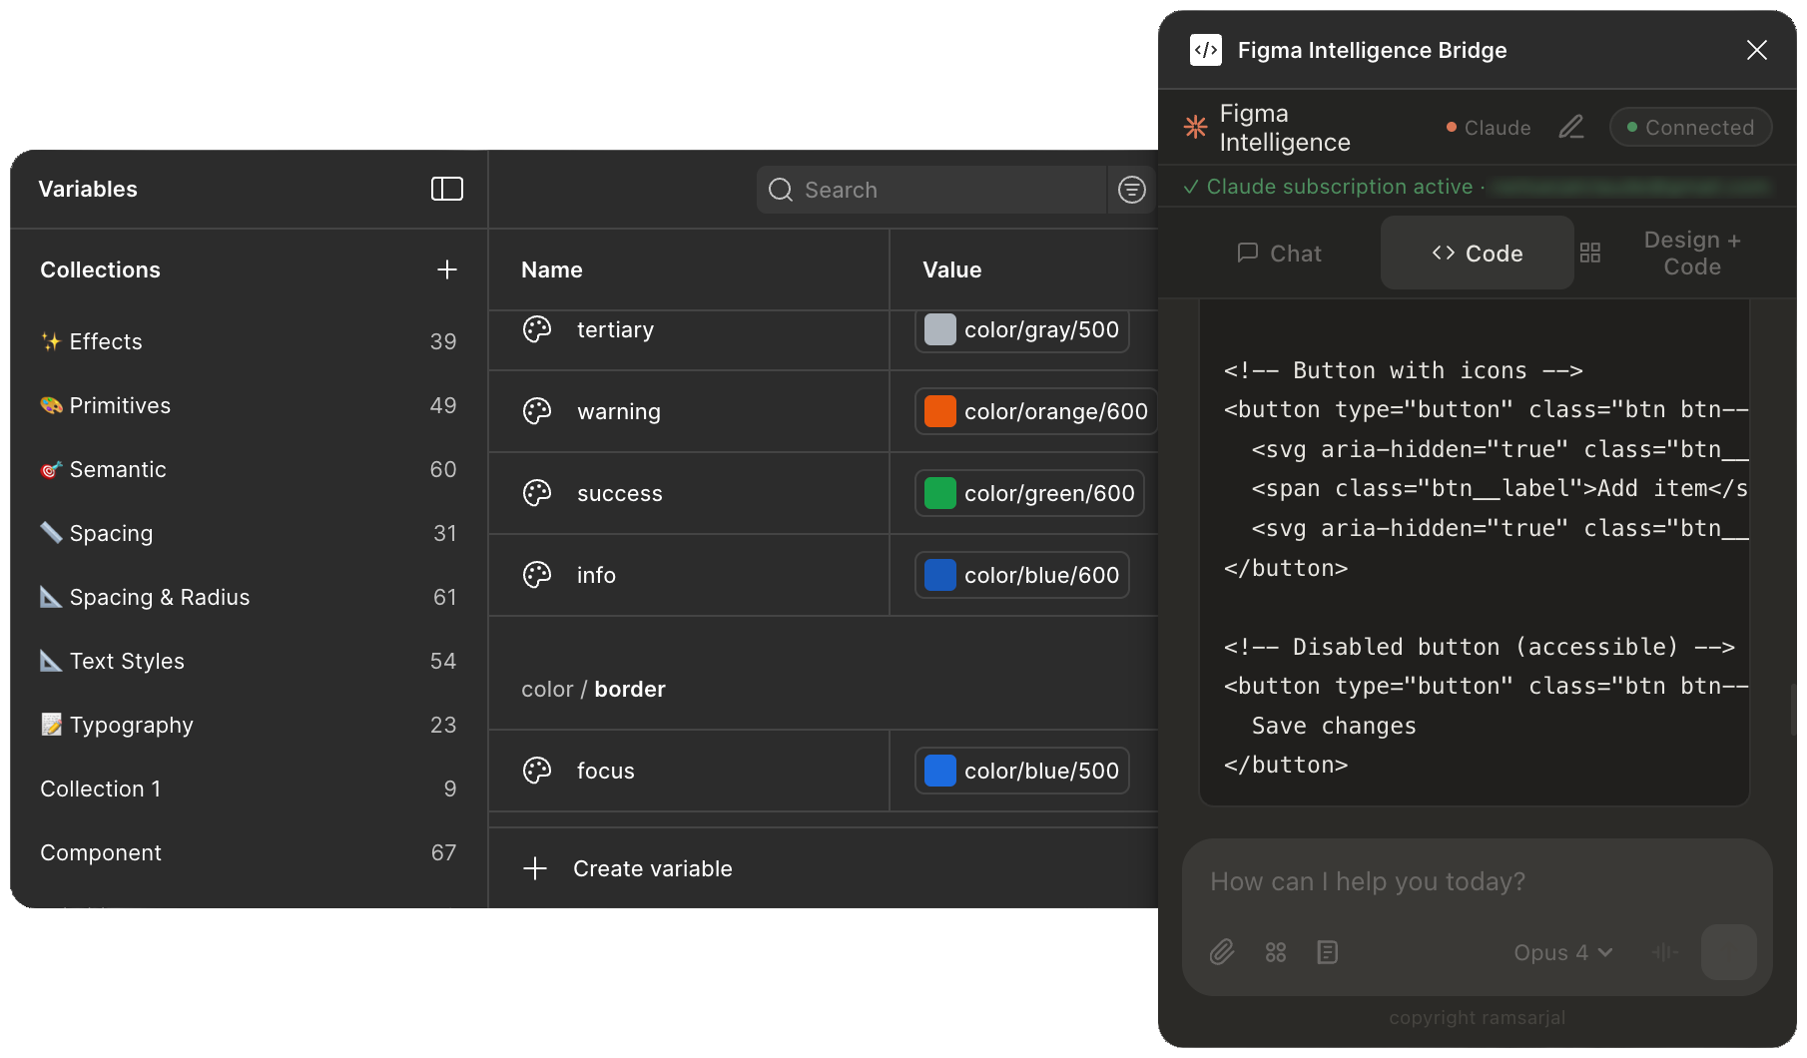
Task: Click the voice waveform icon
Action: (x=1664, y=952)
